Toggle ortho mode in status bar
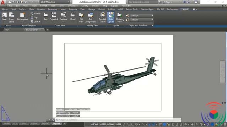The image size is (227, 127). [132, 124]
